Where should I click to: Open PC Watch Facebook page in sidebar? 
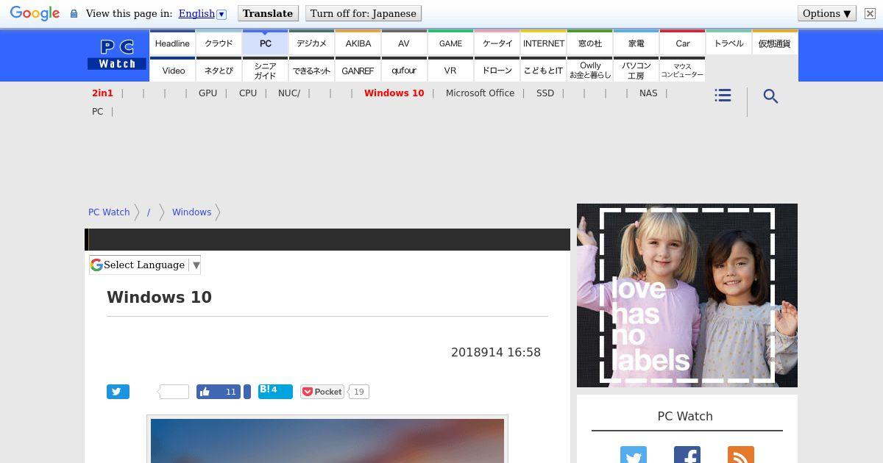point(687,456)
